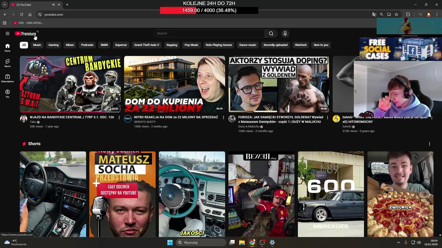
Task: Open the tab search dropdown arrow
Action: coord(4,5)
